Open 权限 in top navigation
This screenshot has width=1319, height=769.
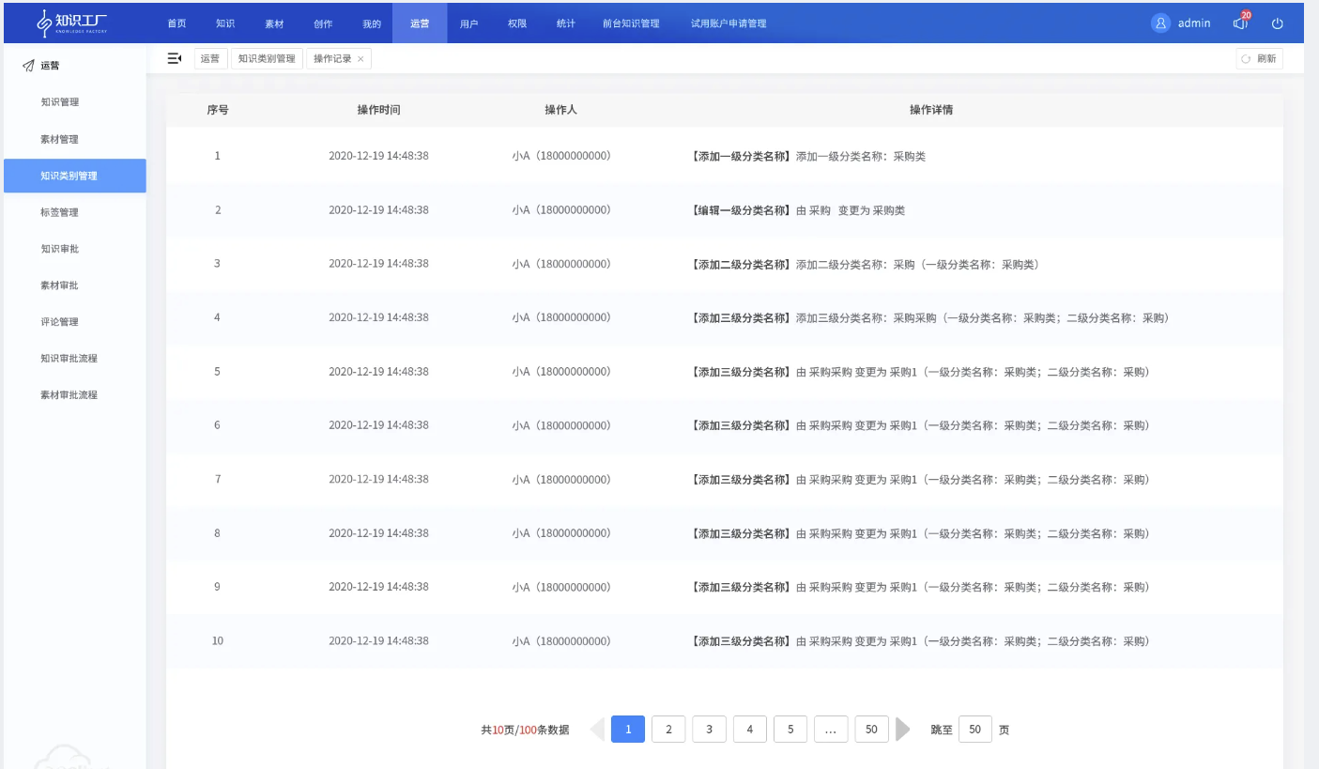tap(517, 23)
